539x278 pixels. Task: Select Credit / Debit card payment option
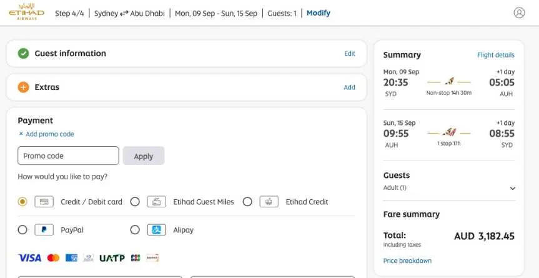click(22, 202)
